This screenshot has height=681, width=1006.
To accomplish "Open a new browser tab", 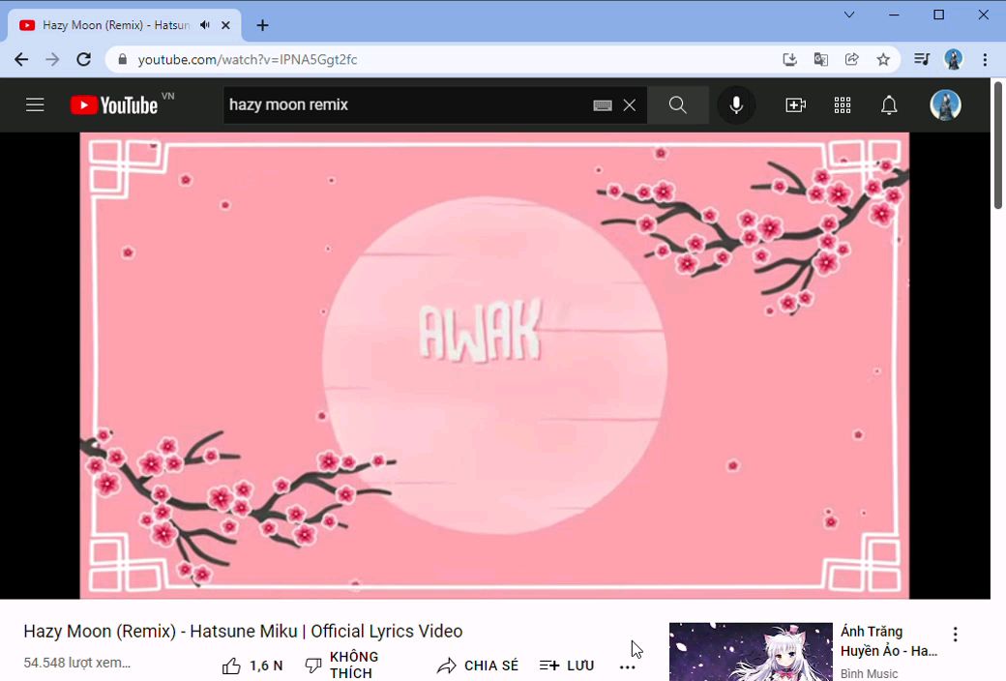I will click(262, 26).
